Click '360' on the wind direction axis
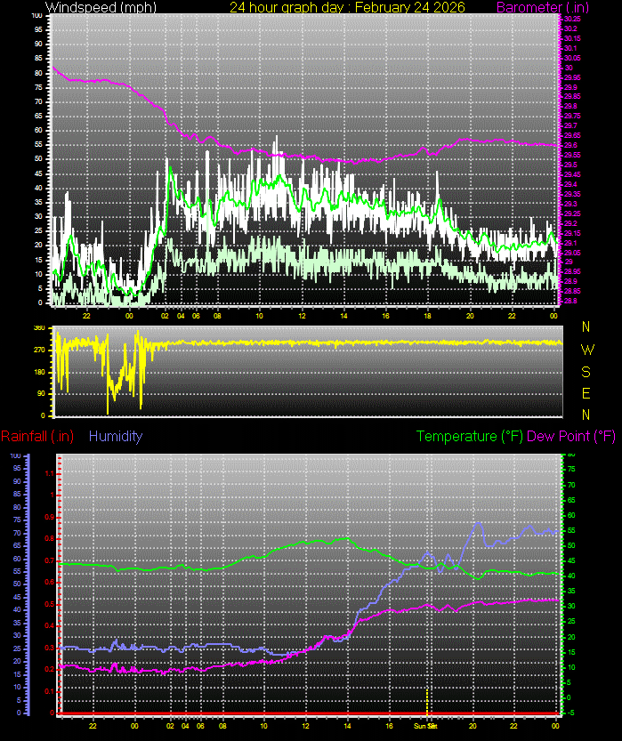The width and height of the screenshot is (622, 741). coord(40,327)
